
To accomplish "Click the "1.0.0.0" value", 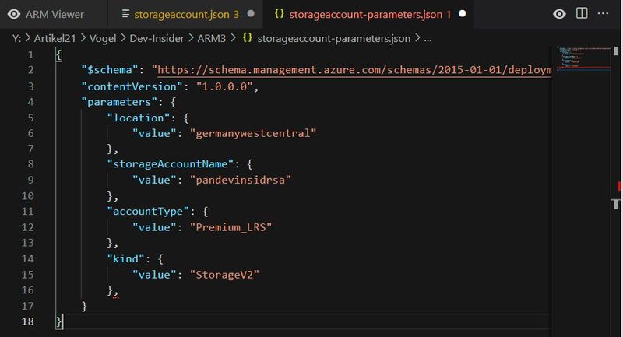I will pos(224,86).
